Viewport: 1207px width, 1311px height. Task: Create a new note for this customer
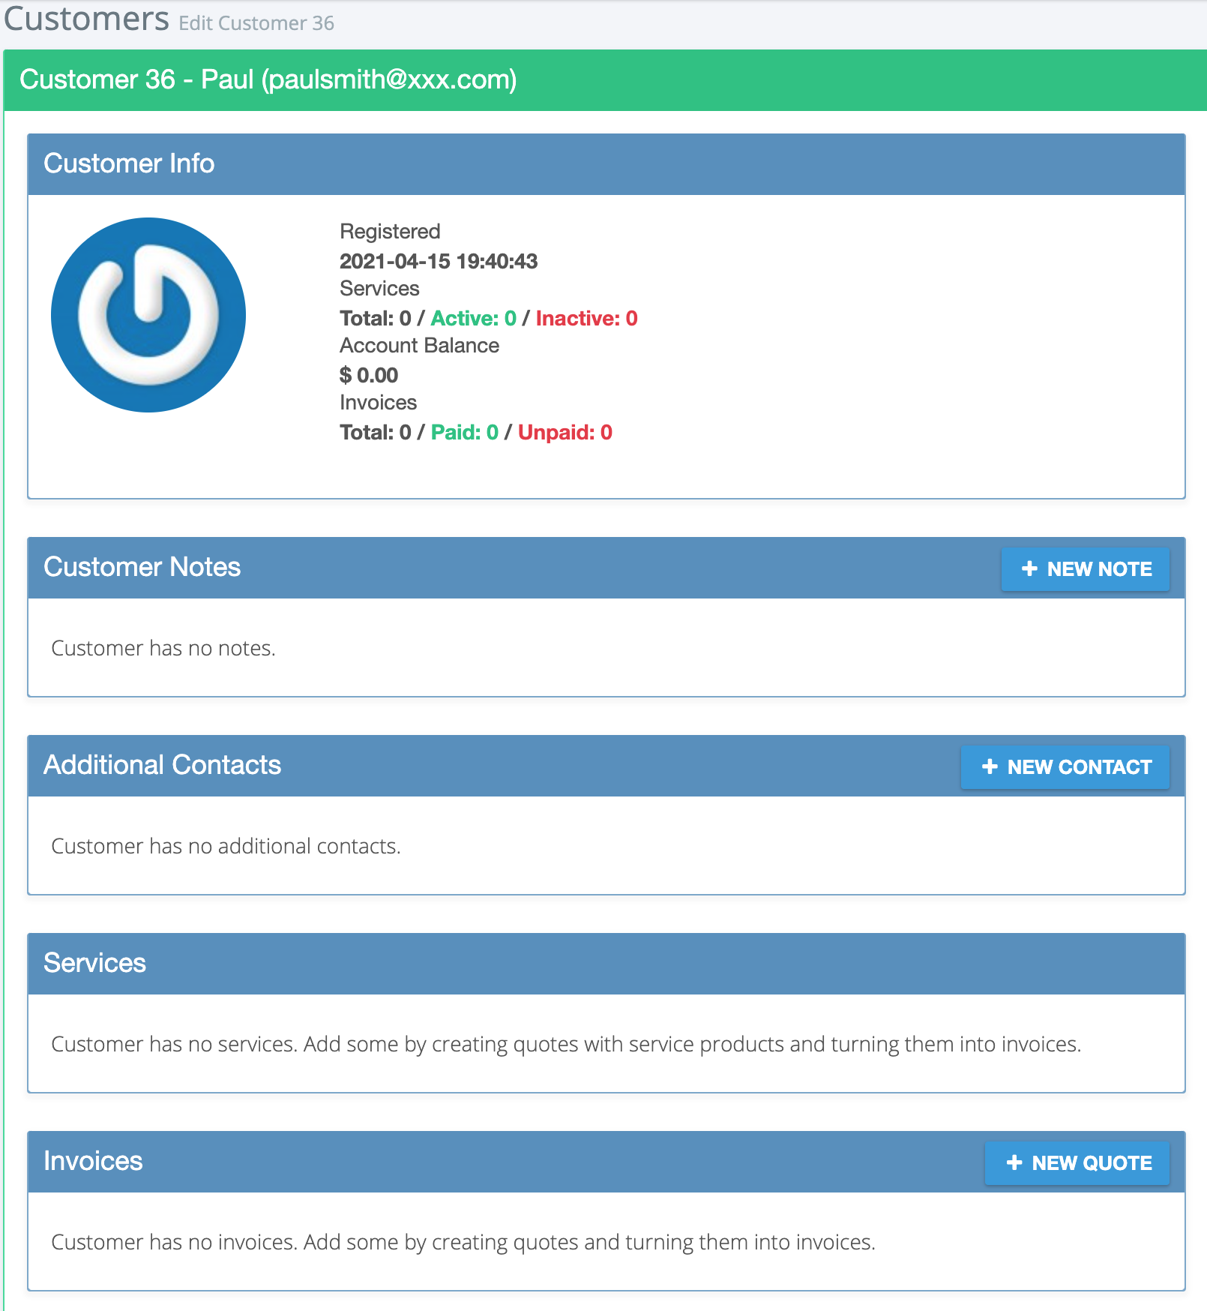[x=1085, y=569]
